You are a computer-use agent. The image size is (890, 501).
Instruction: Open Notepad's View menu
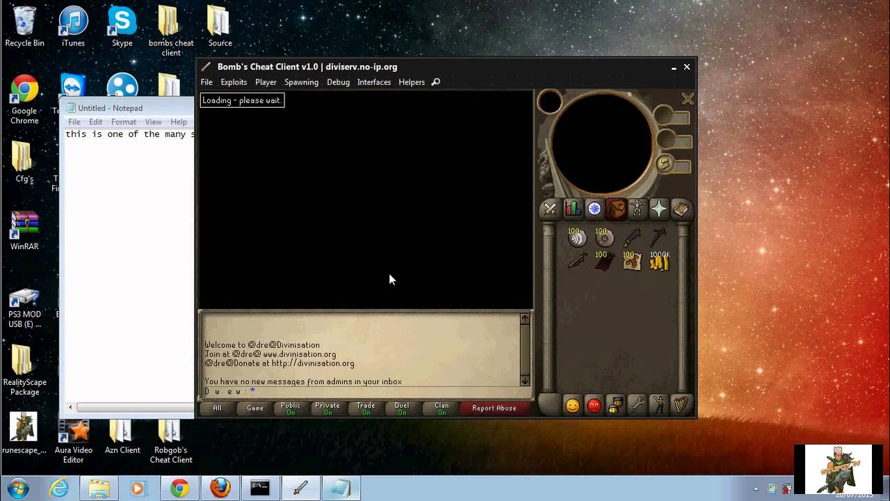(153, 122)
